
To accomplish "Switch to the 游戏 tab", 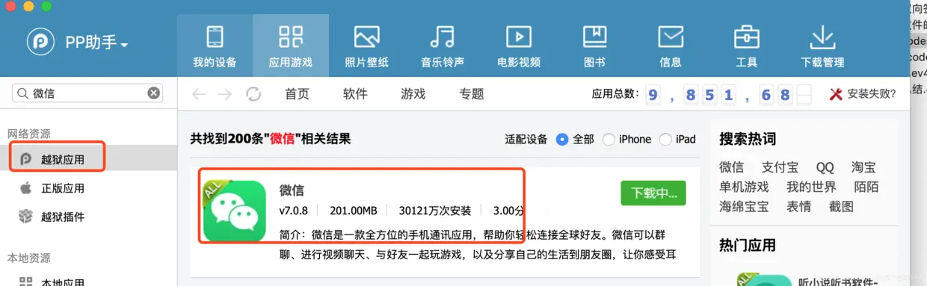I will [x=413, y=94].
